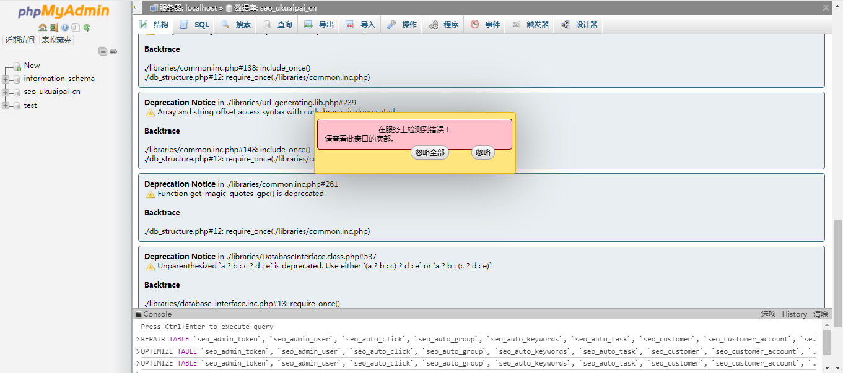Image resolution: width=843 pixels, height=373 pixels.
Task: Open the 导出 (Export) tab
Action: 319,25
